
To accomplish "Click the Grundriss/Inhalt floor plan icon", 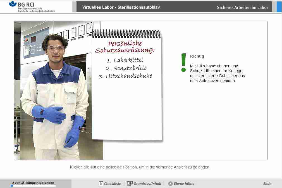I will pos(129,184).
